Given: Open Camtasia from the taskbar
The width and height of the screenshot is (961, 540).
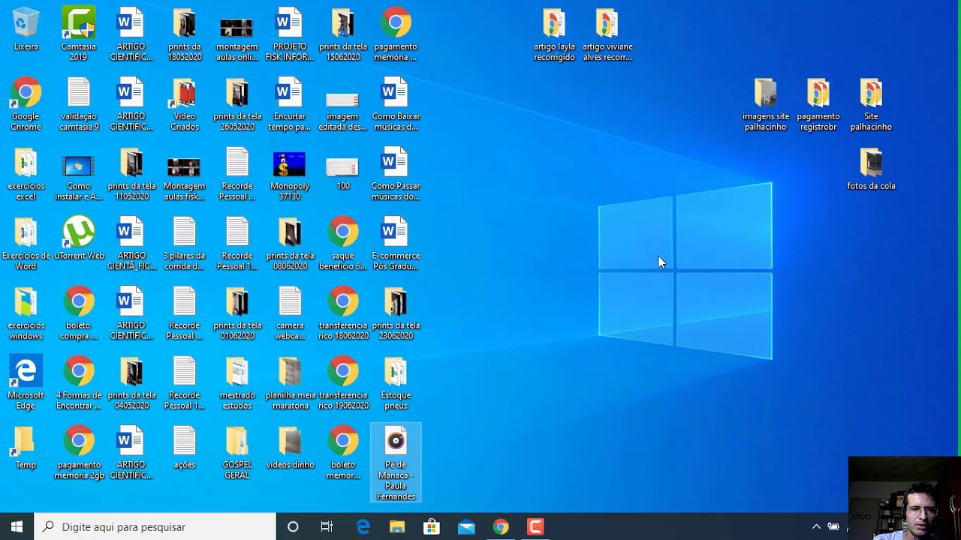Looking at the screenshot, I should (x=535, y=526).
